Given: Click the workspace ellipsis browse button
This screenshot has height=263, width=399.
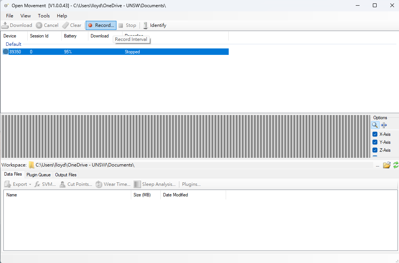Looking at the screenshot, I should 377,165.
